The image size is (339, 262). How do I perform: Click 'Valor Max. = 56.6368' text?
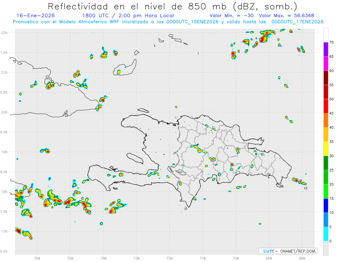(286, 16)
